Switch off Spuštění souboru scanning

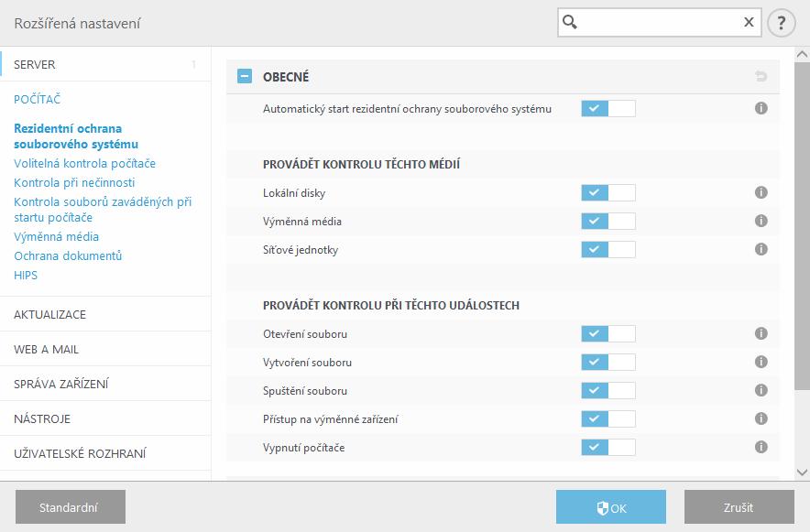tap(608, 391)
